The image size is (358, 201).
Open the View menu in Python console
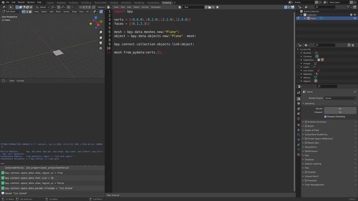(x=12, y=80)
